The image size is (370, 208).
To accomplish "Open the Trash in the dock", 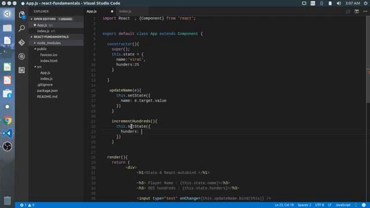I will coord(8,200).
